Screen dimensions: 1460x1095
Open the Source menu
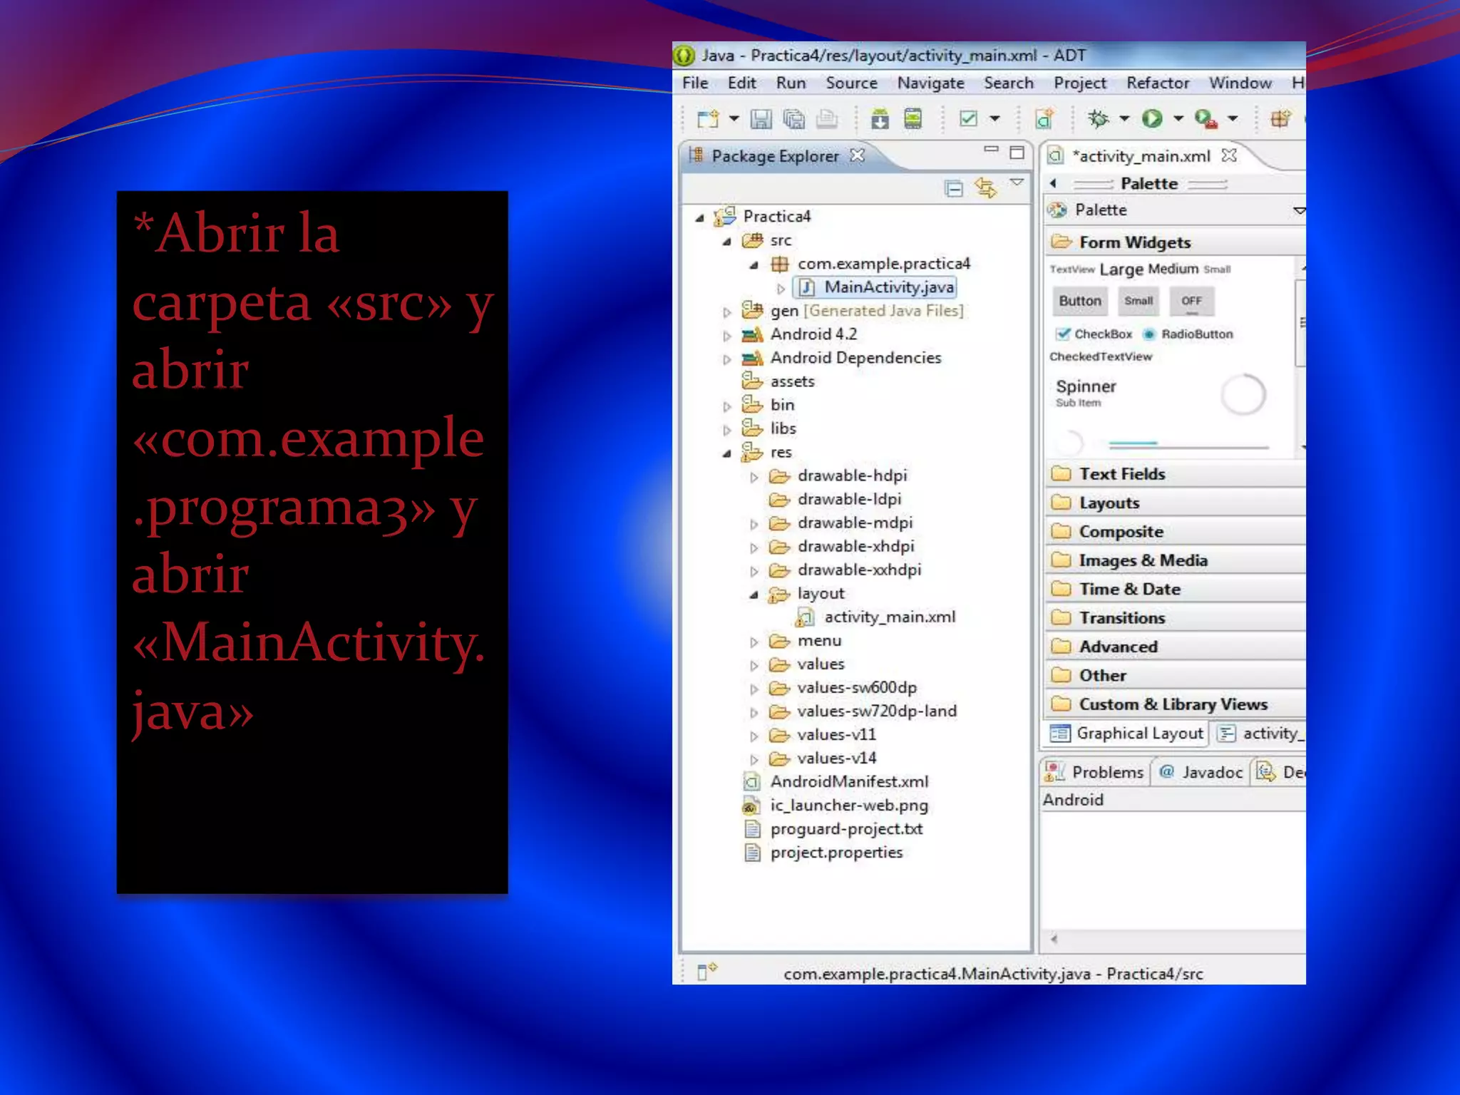pyautogui.click(x=851, y=83)
